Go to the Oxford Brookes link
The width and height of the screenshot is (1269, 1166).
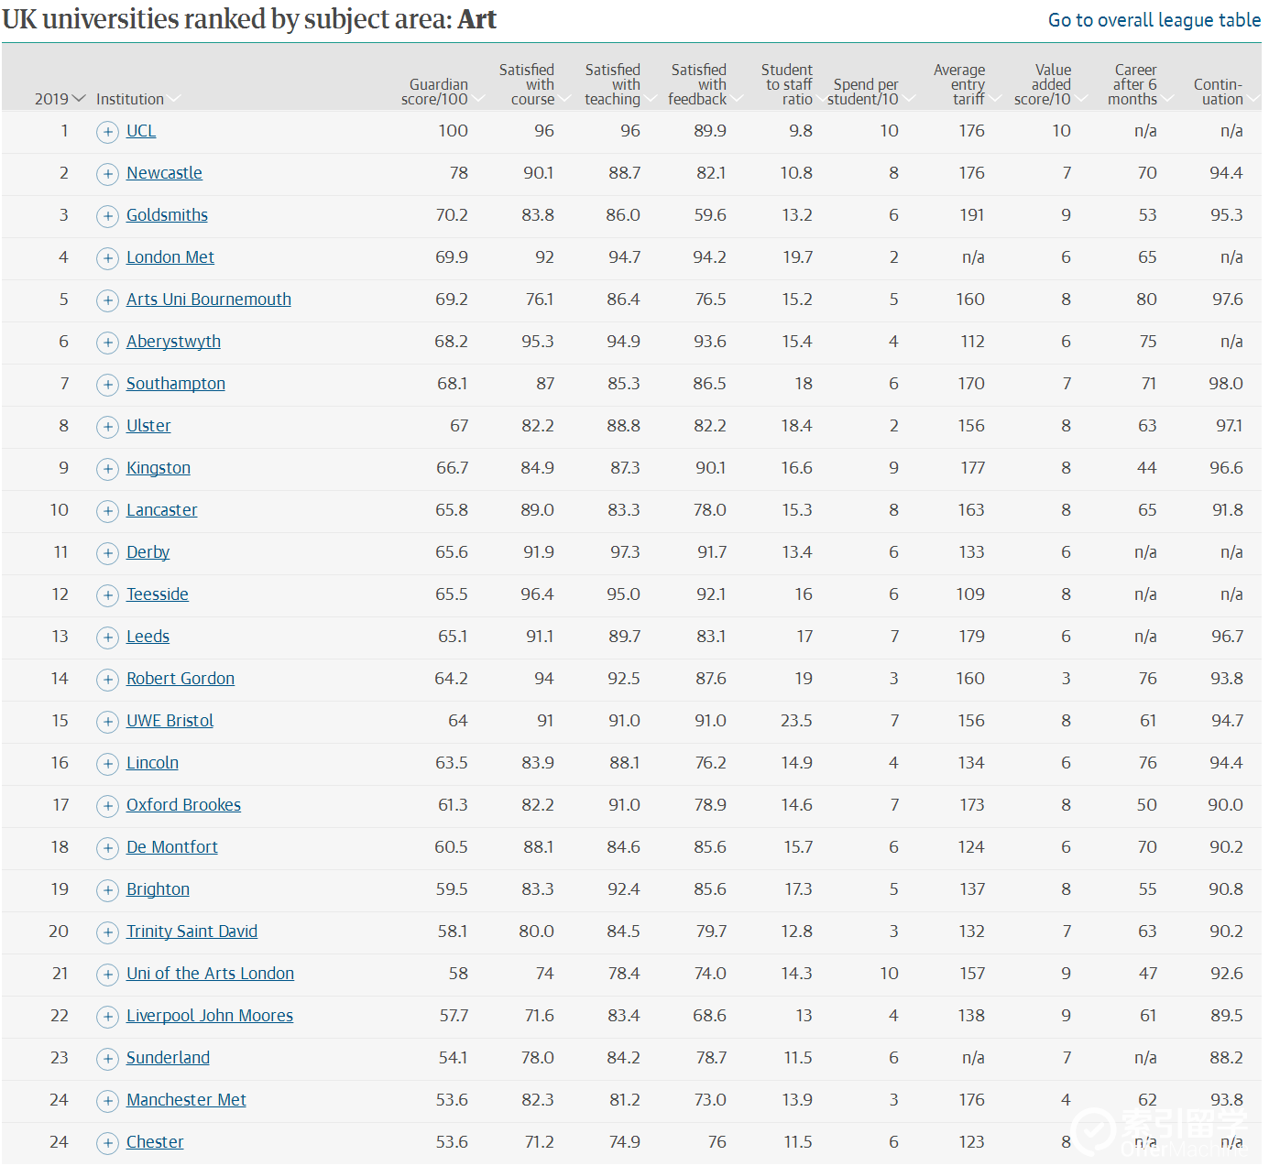(x=184, y=805)
